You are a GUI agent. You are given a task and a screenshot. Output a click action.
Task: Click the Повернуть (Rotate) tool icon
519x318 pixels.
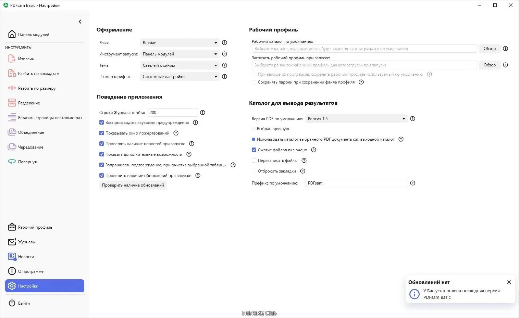point(12,162)
